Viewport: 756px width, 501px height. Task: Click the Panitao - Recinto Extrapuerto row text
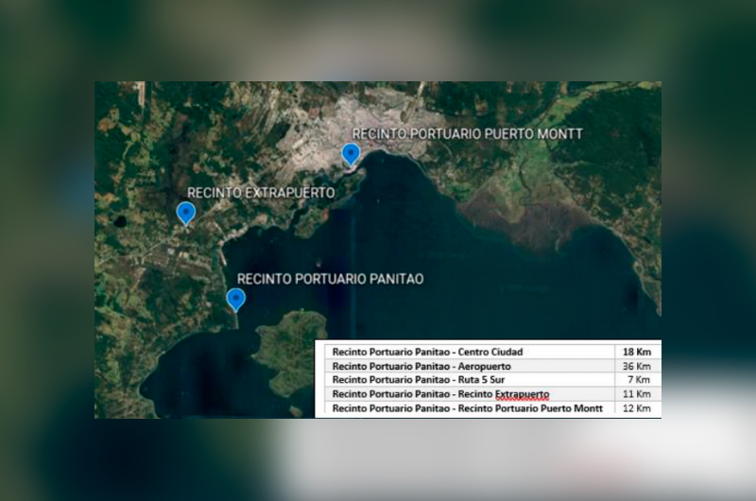[x=440, y=394]
